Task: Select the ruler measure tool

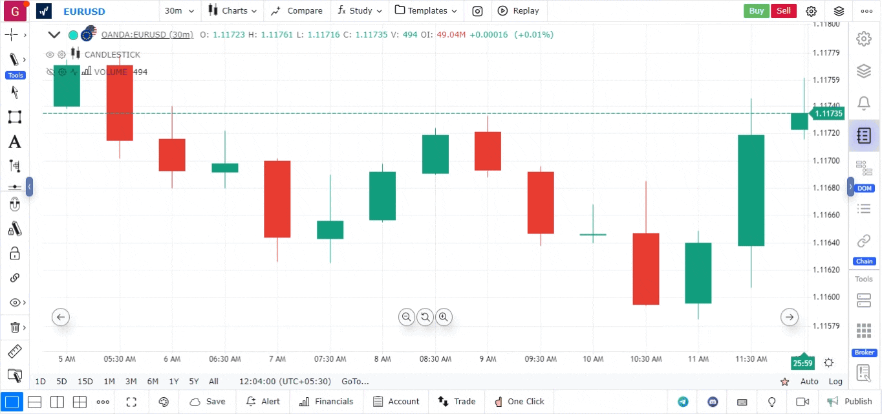Action: click(x=14, y=352)
